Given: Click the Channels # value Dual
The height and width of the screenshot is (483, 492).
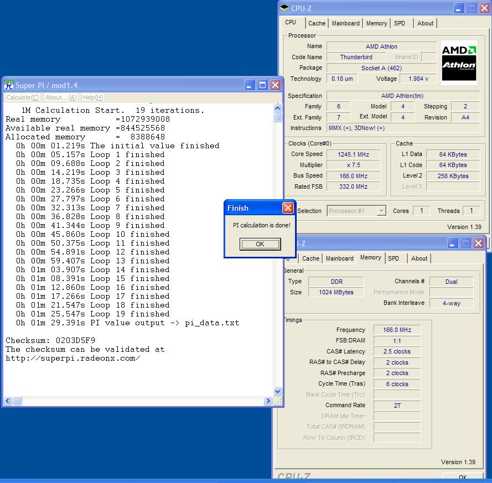Looking at the screenshot, I should (x=451, y=282).
